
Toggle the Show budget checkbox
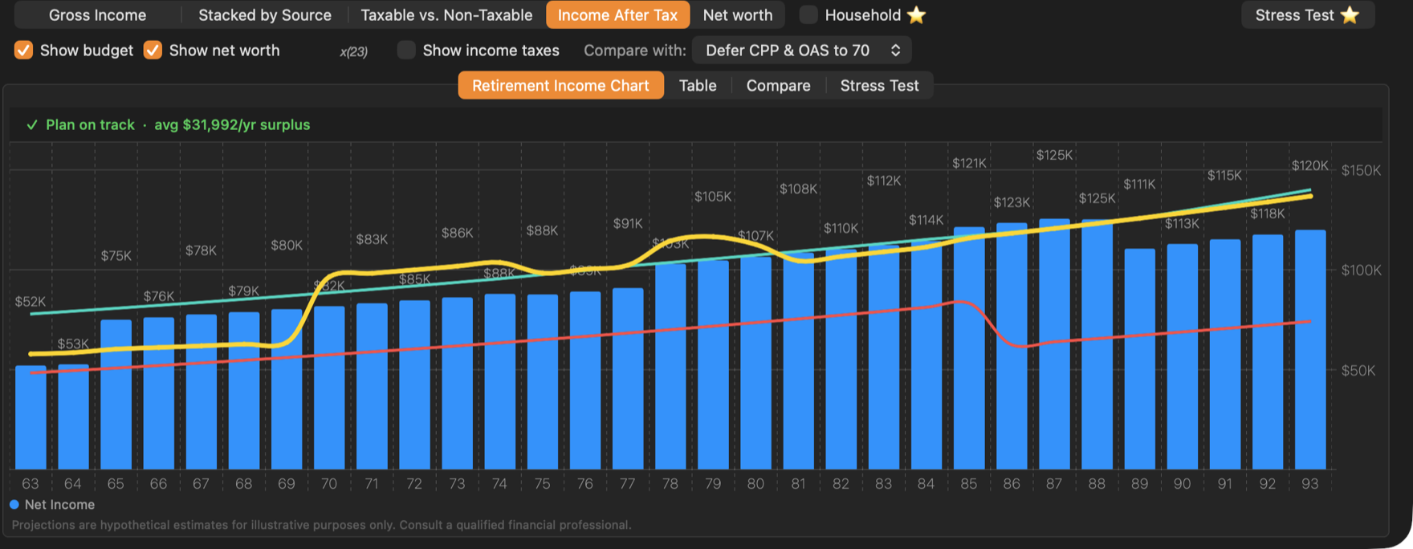pyautogui.click(x=23, y=50)
